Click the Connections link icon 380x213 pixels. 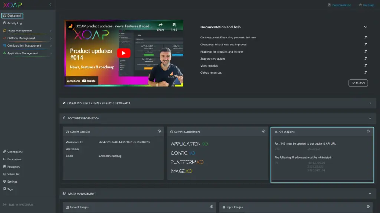4,152
